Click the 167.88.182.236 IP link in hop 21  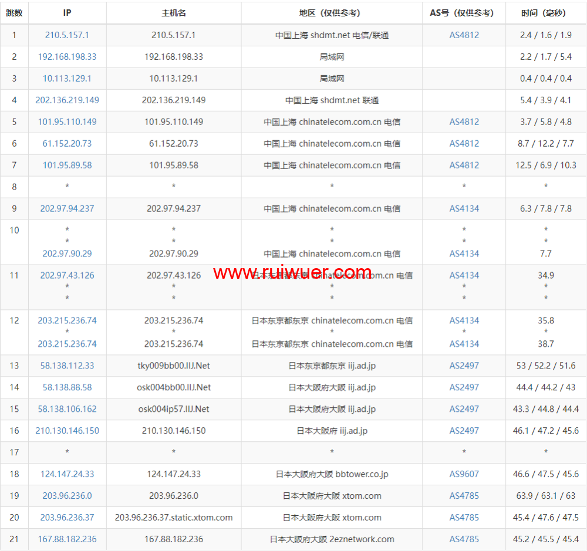67,539
